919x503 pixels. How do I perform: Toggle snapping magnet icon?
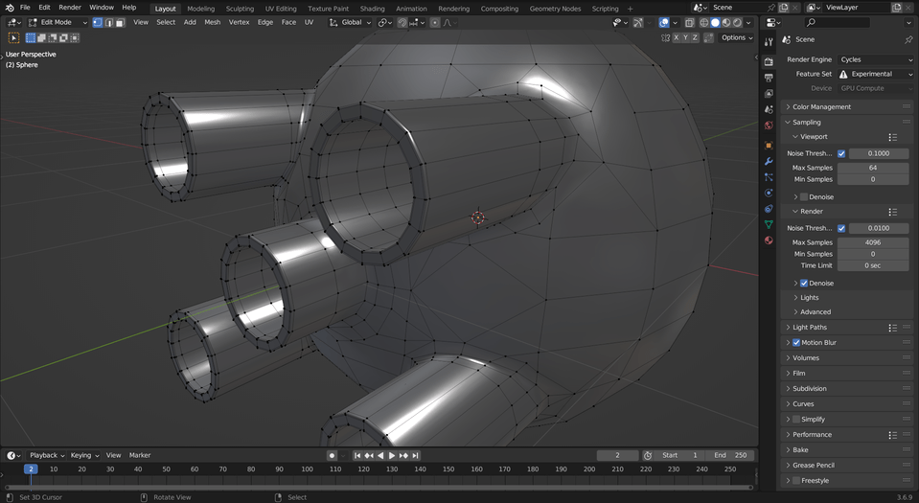[402, 22]
